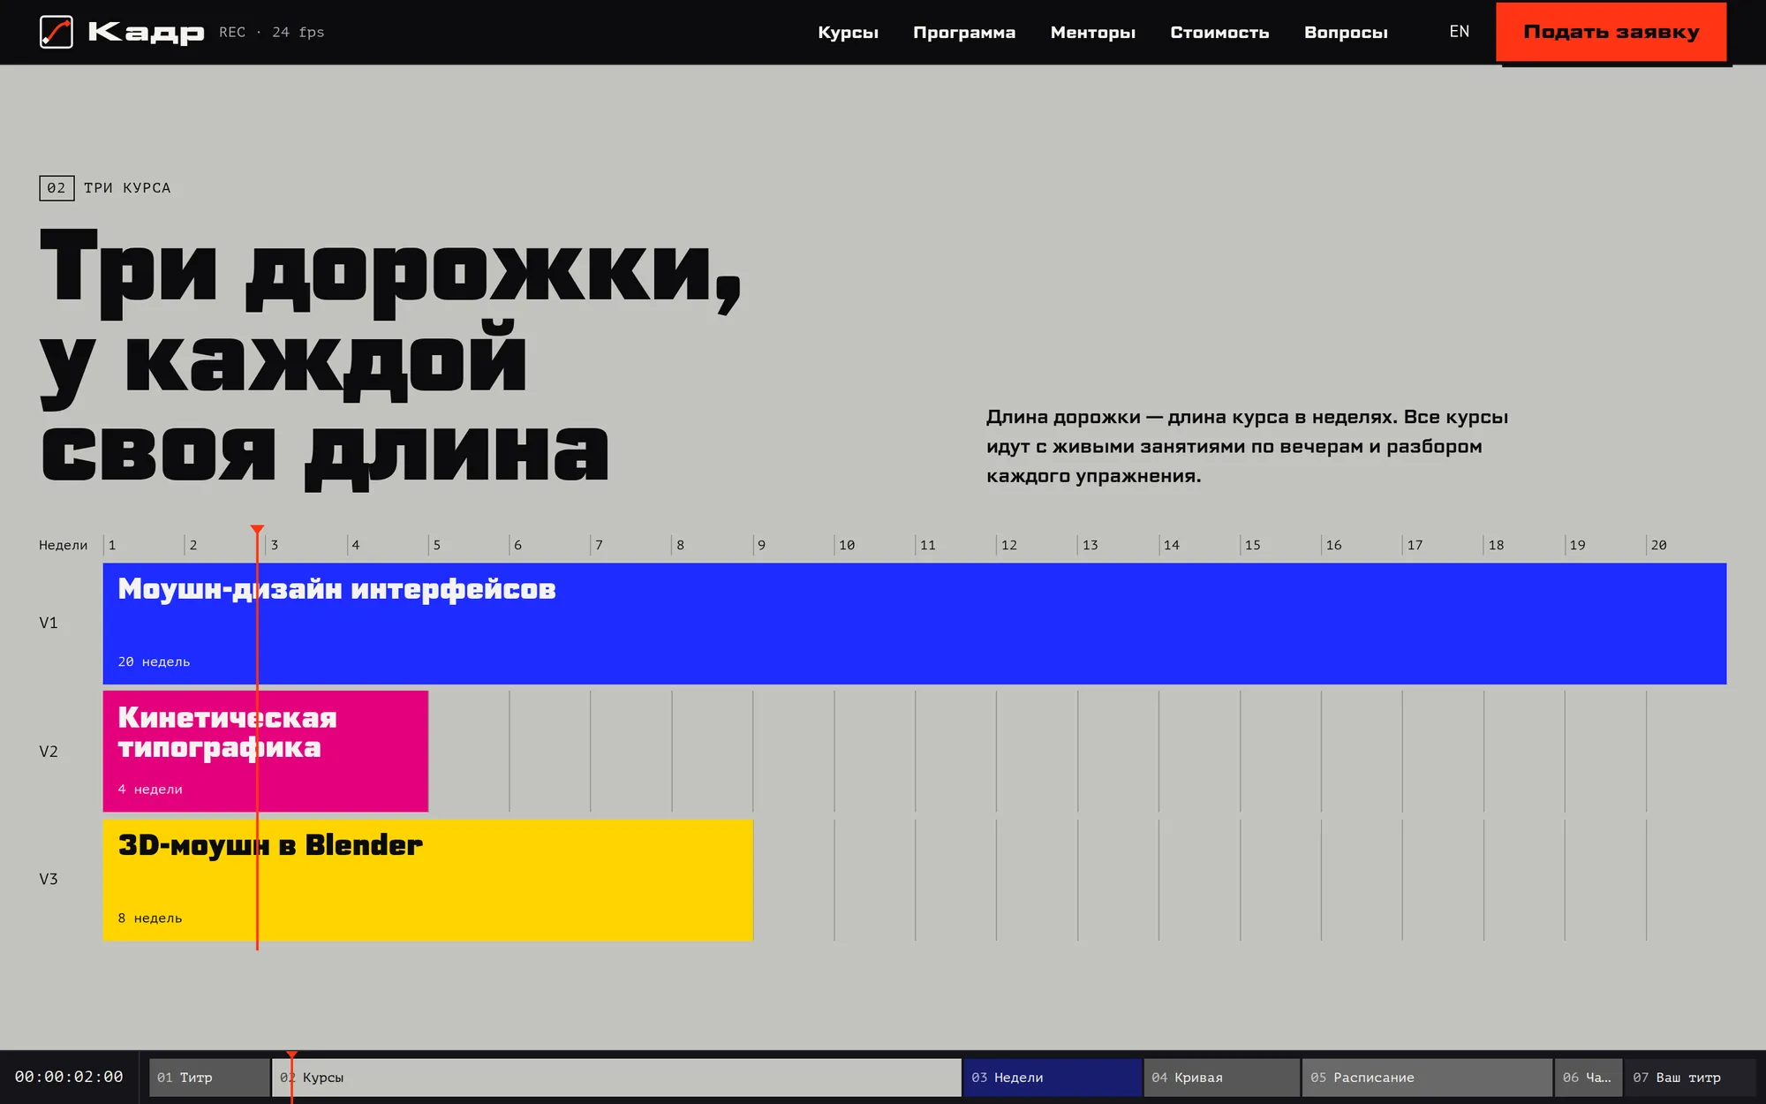Click the "4 недели" duration label
The height and width of the screenshot is (1104, 1766).
point(150,790)
